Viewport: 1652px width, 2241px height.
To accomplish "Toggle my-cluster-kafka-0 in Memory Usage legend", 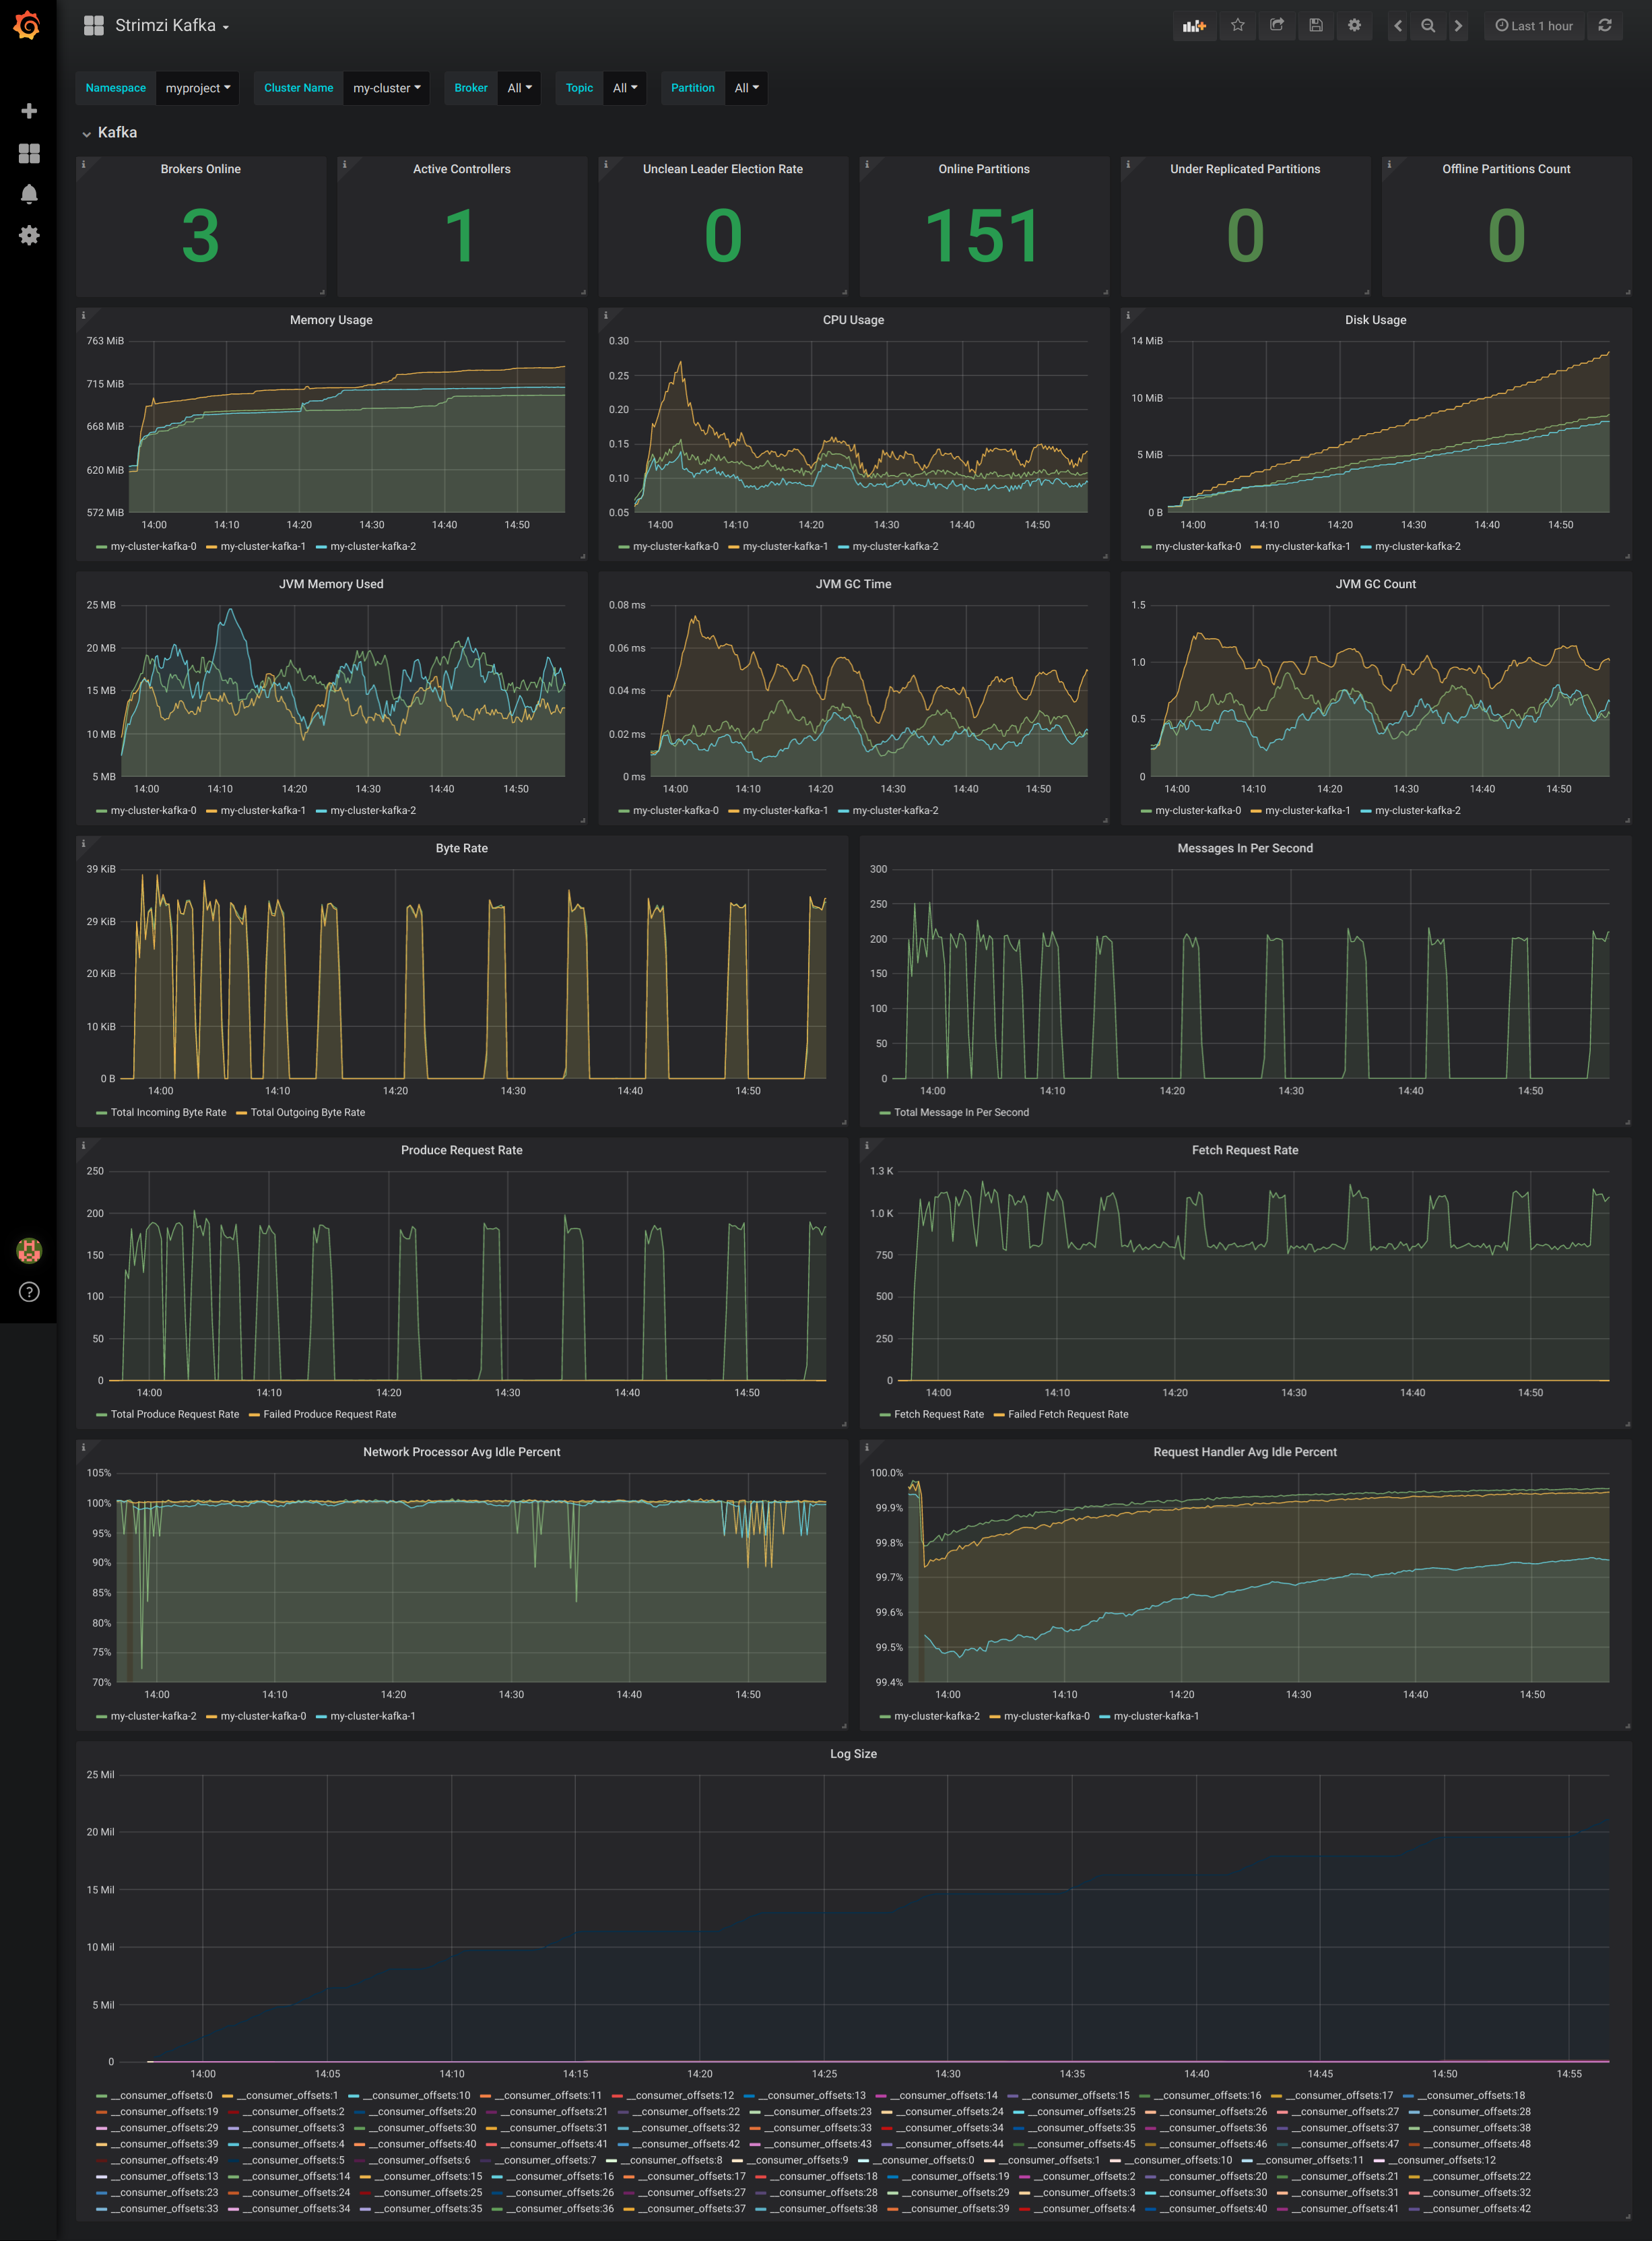I will click(x=153, y=546).
